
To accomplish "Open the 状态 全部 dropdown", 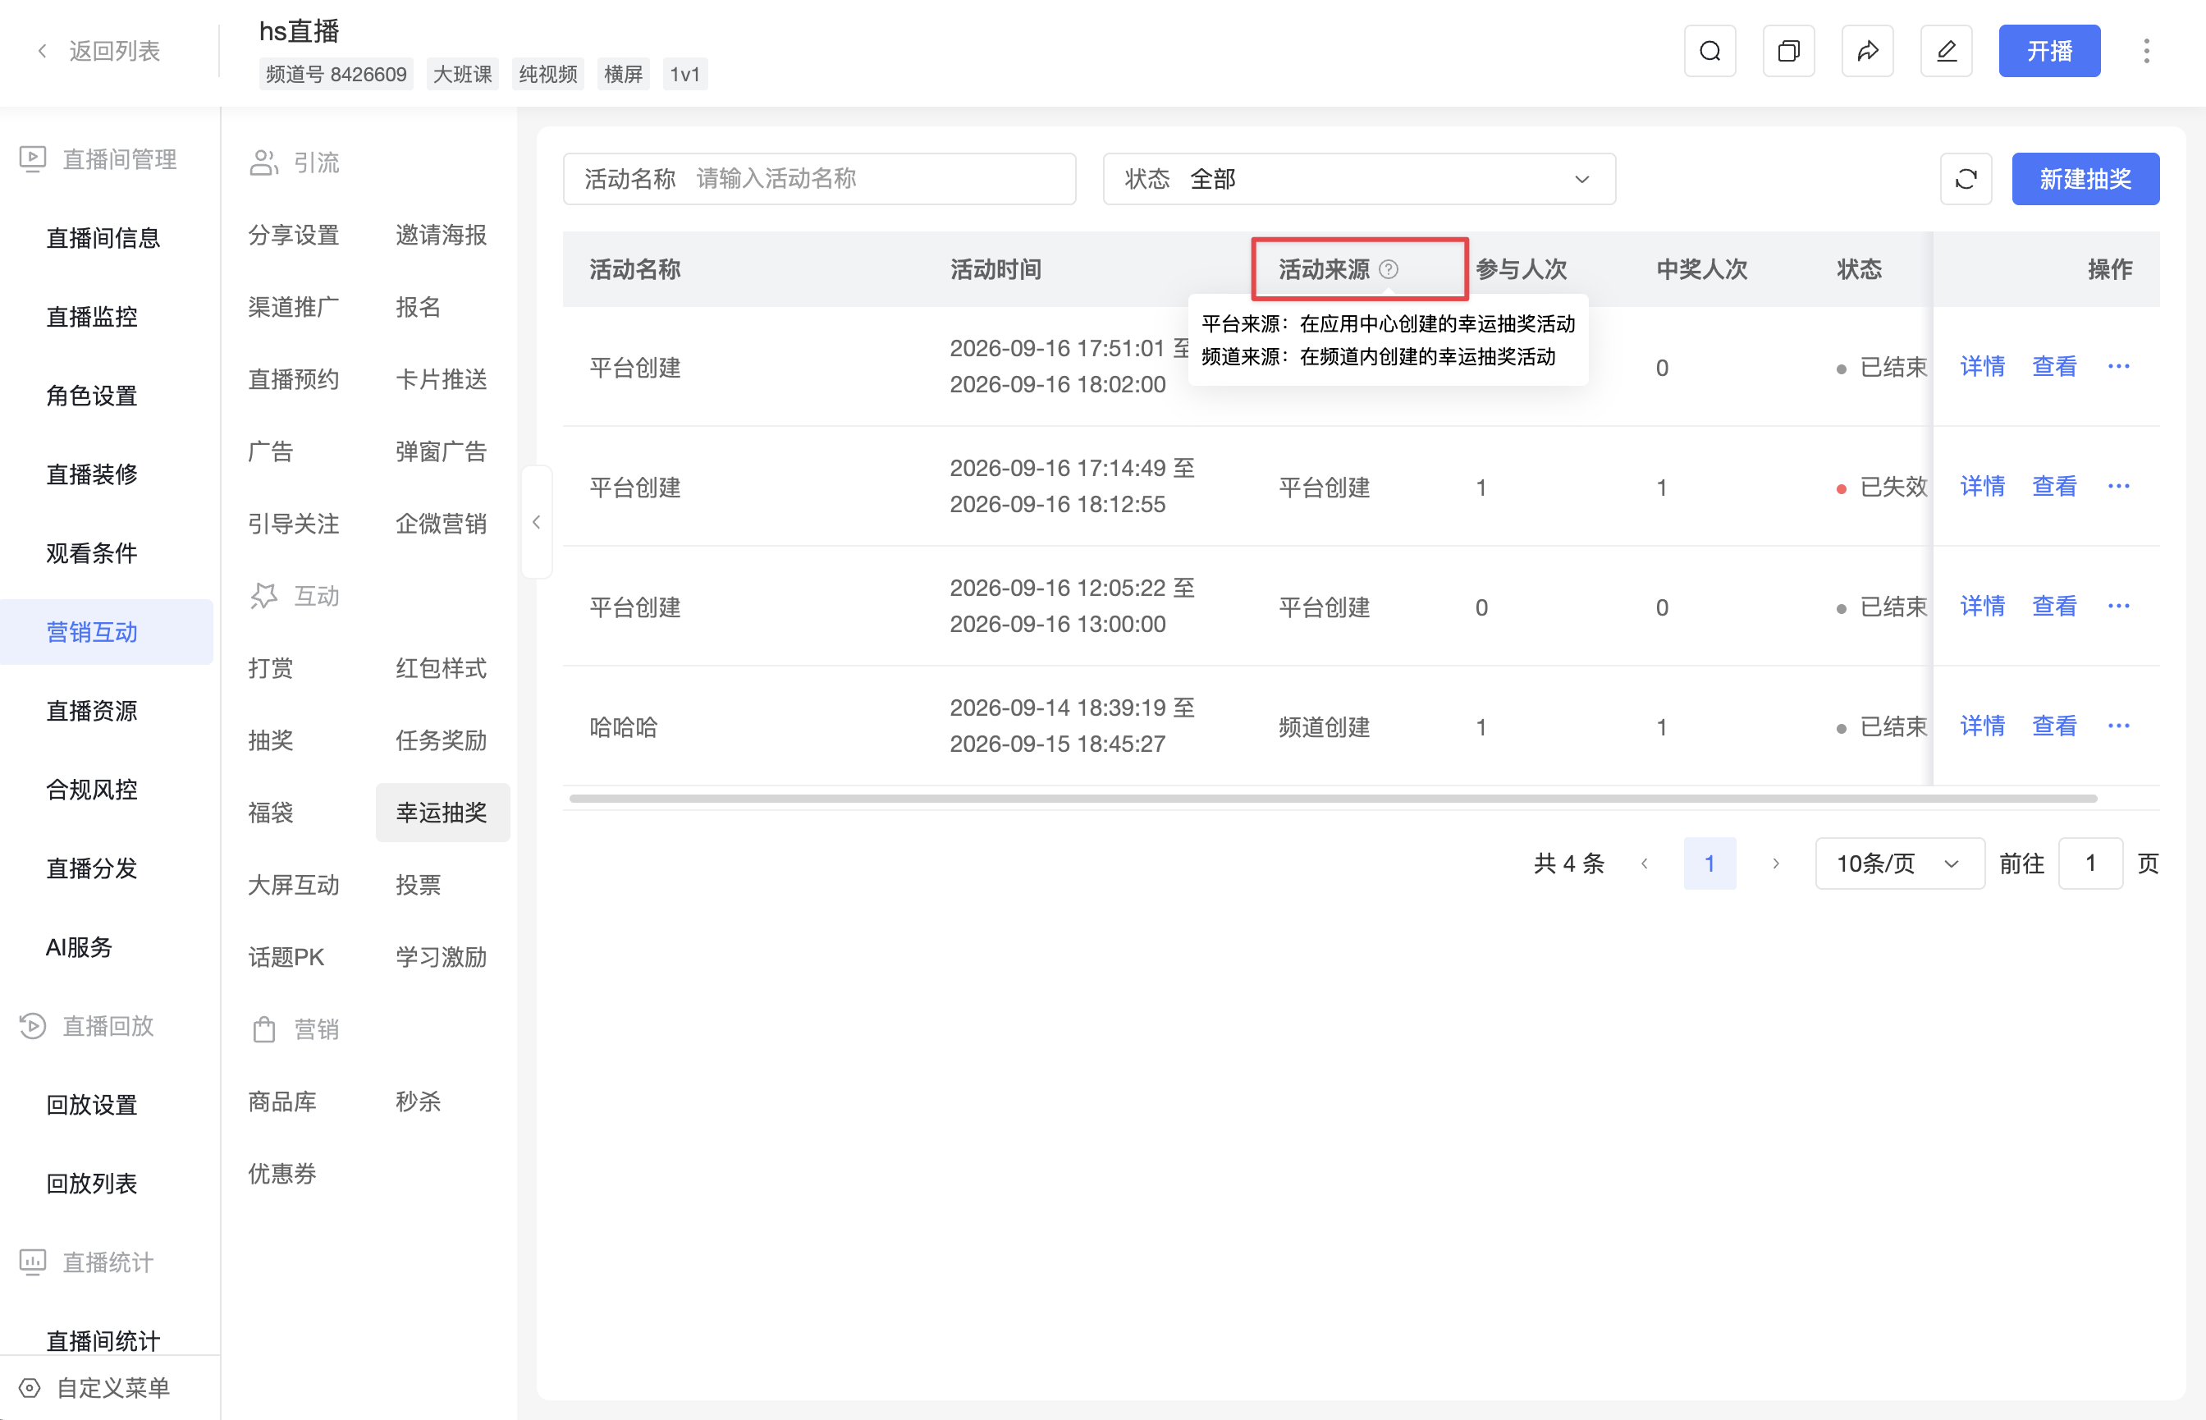I will click(1359, 179).
